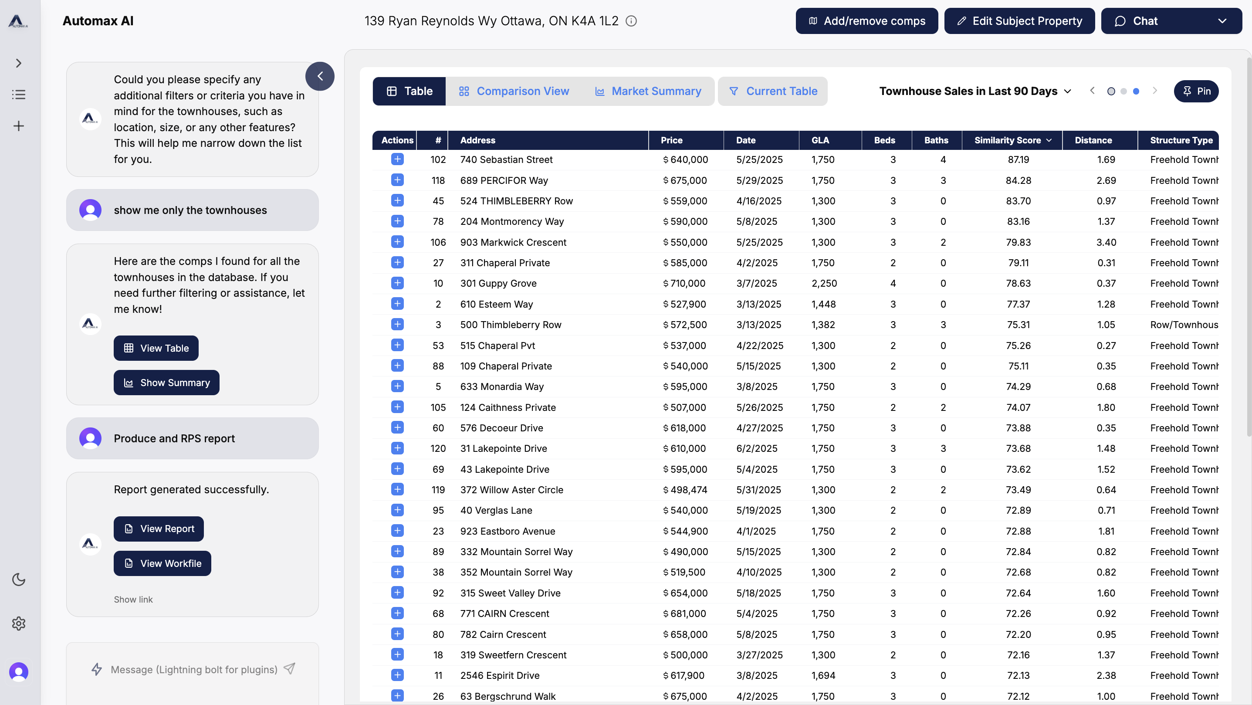Open the list menu icon in sidebar
1252x705 pixels.
point(18,94)
